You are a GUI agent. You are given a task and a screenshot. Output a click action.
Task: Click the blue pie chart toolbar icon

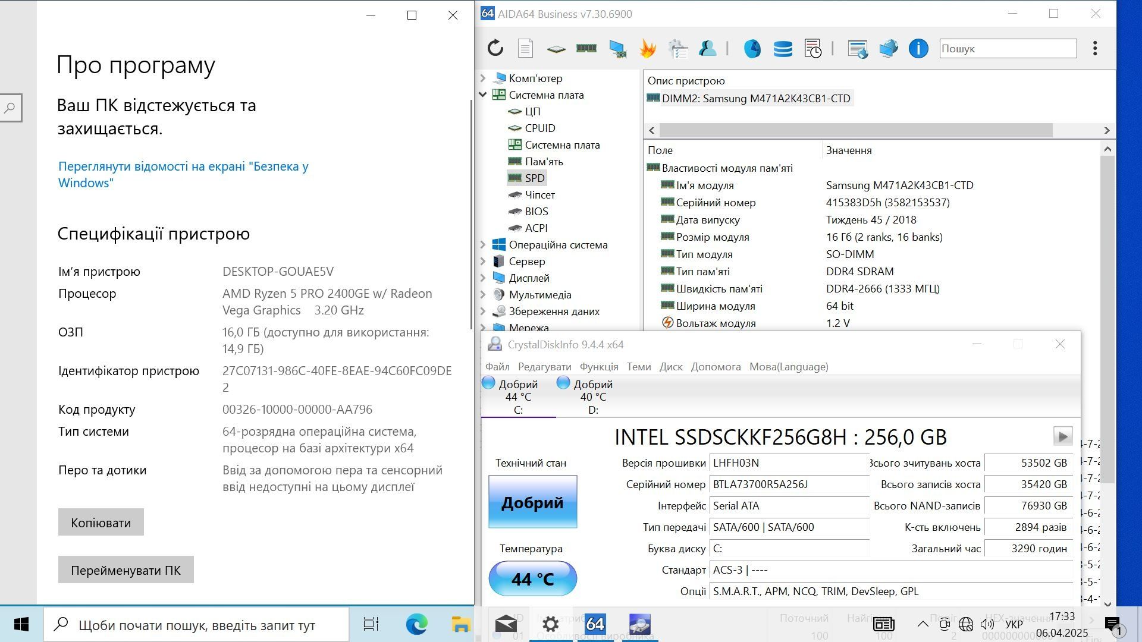click(752, 48)
